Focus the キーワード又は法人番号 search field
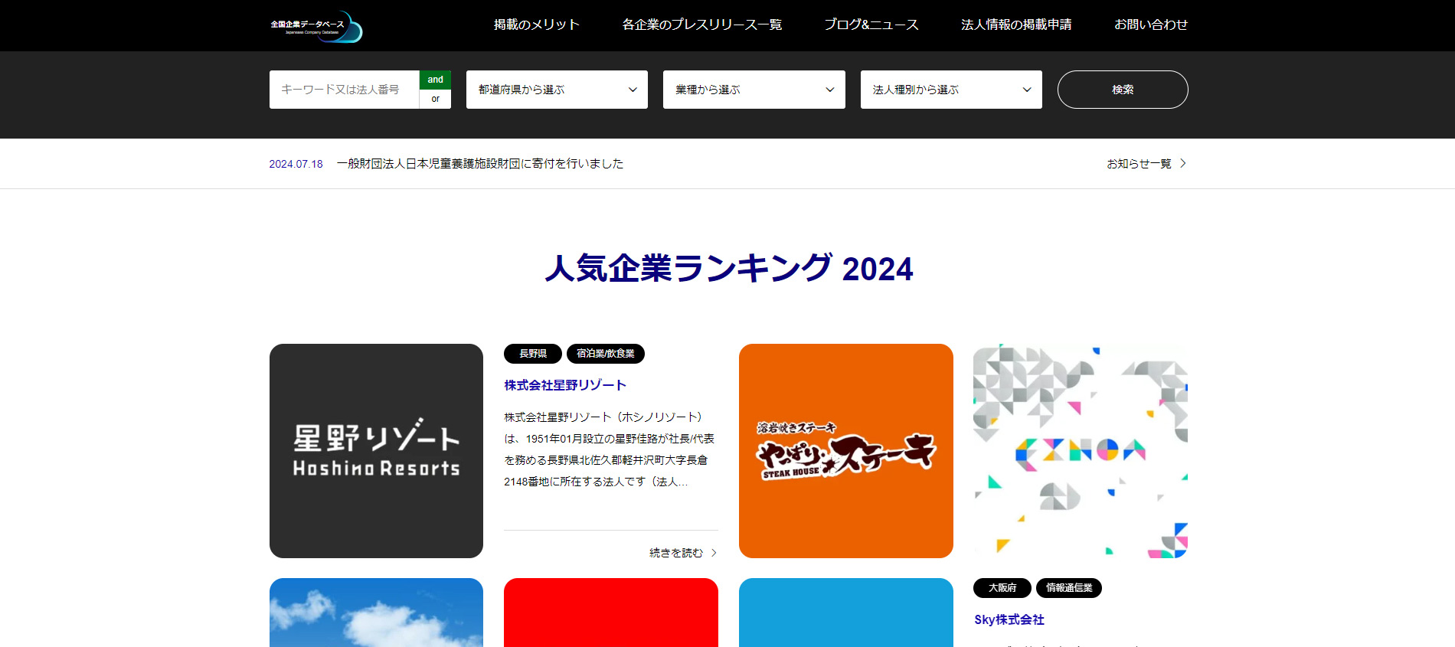Screen dimensions: 1455x647 tap(344, 90)
